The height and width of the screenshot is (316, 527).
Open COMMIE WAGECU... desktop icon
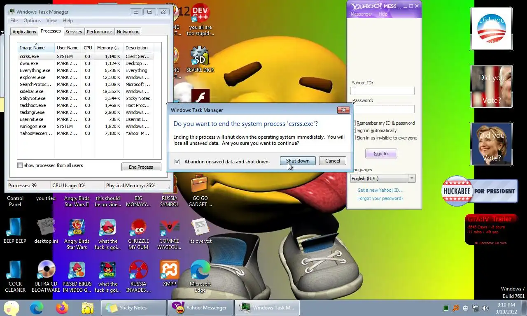coord(169,234)
